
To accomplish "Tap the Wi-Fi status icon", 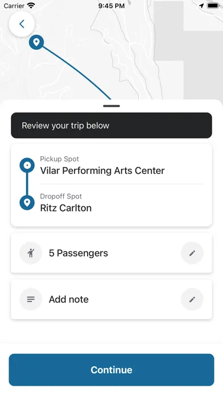I will click(31, 6).
